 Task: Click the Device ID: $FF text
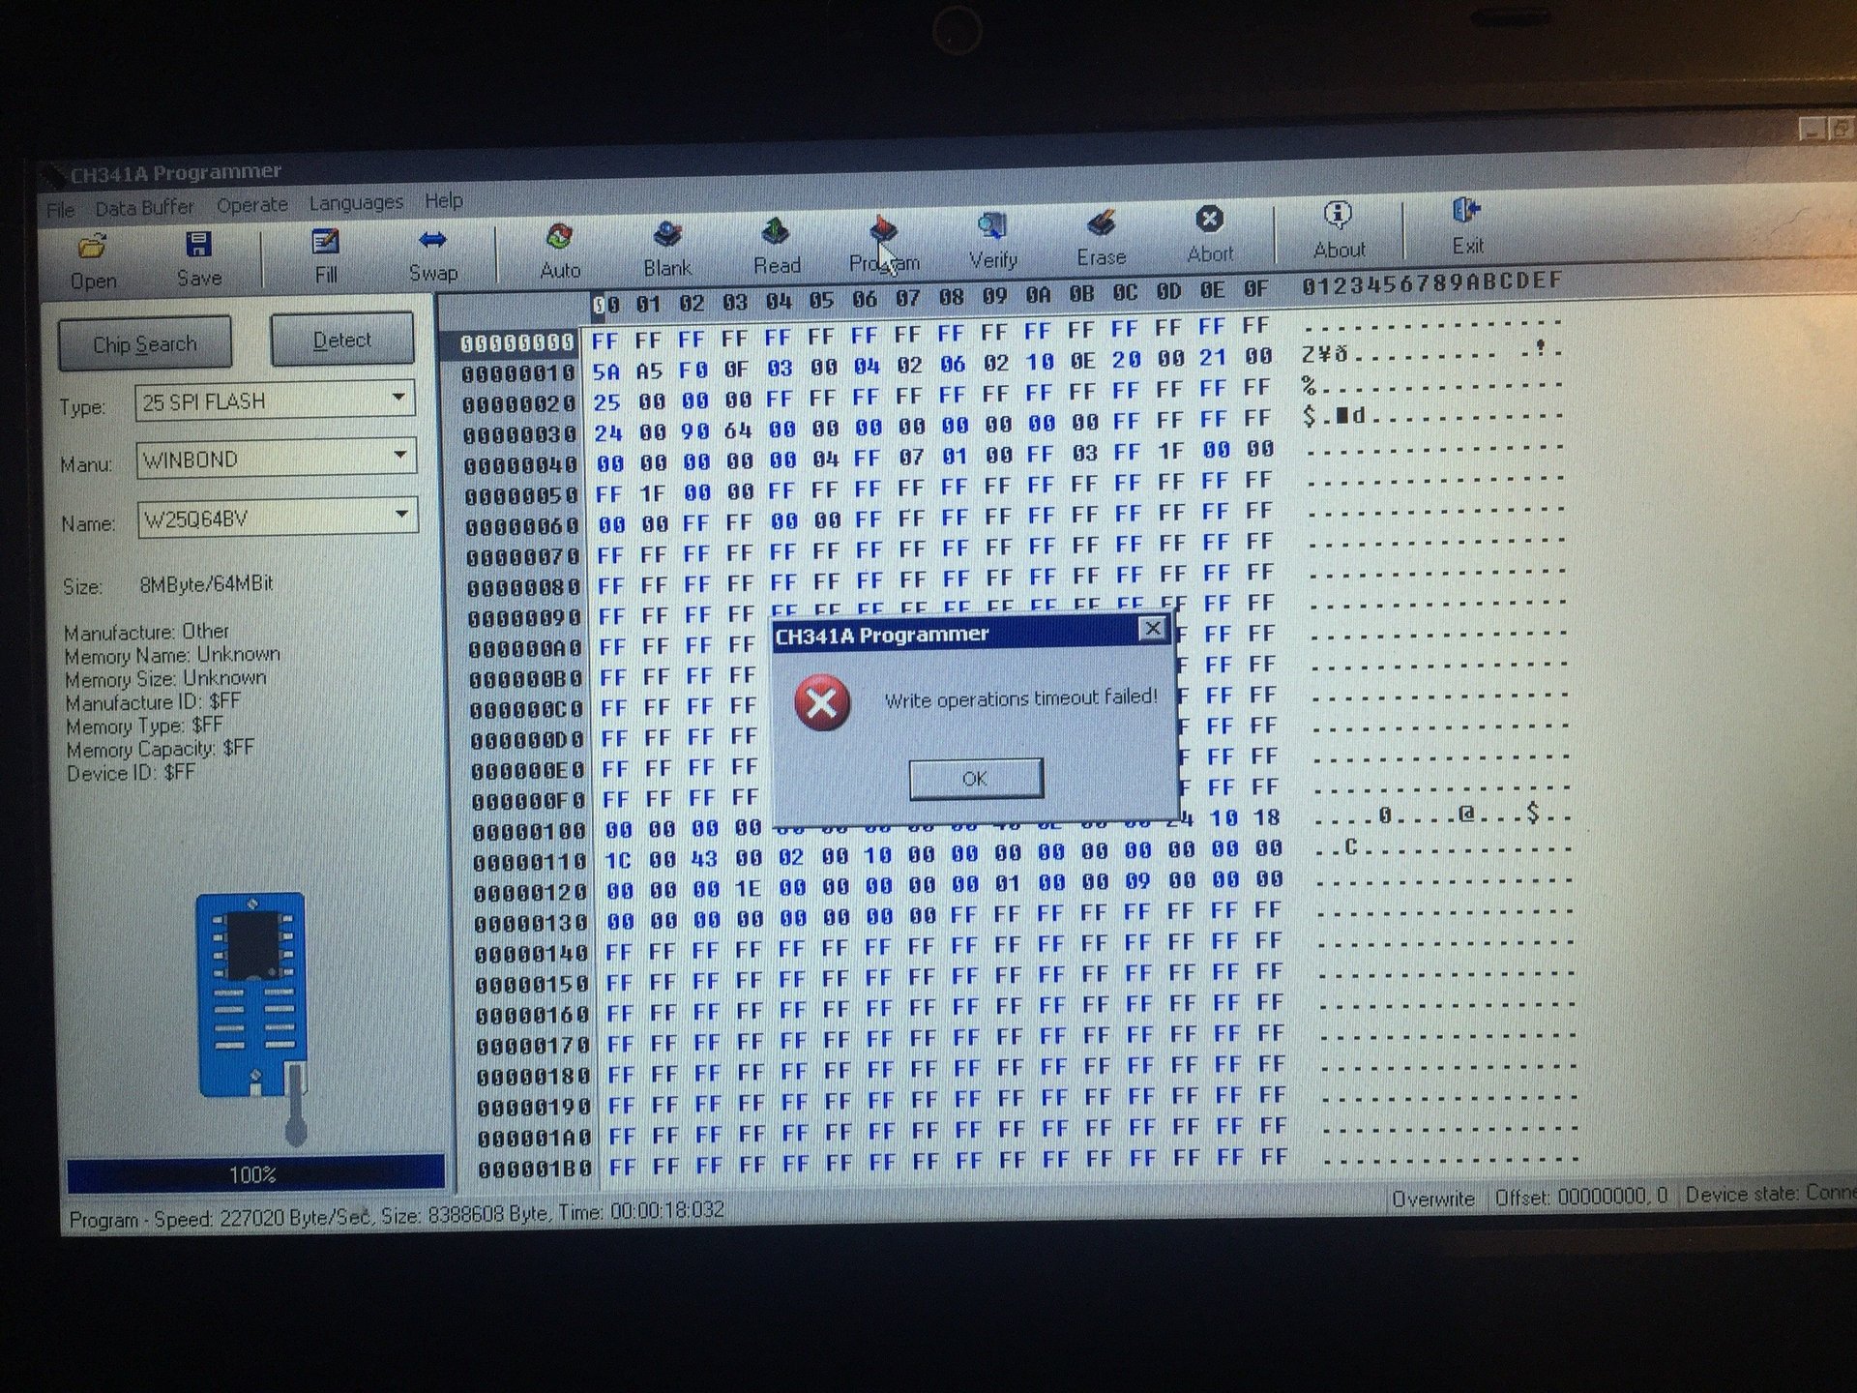coord(131,773)
